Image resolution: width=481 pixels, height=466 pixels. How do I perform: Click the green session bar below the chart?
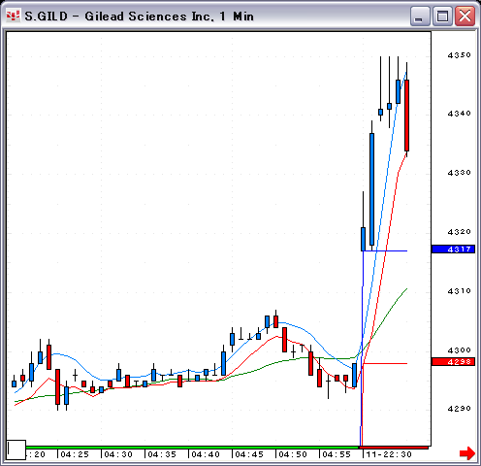(192, 448)
